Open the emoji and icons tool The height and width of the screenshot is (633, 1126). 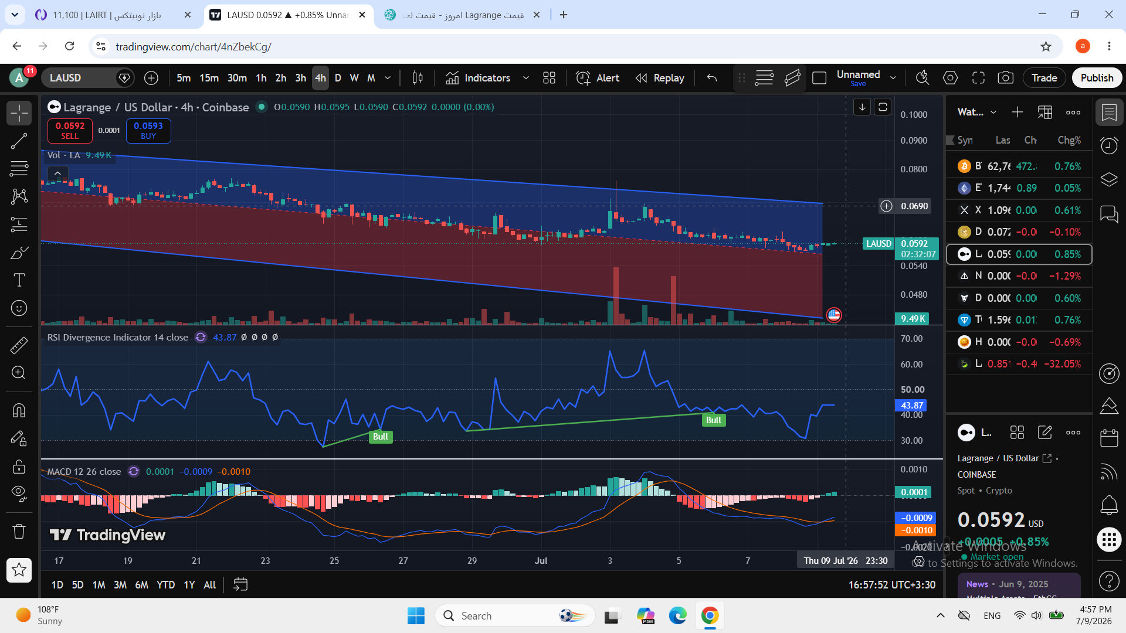[x=19, y=308]
